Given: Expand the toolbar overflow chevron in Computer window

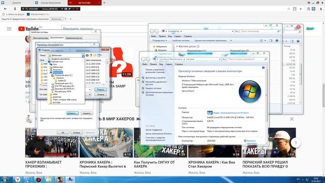Looking at the screenshot, I should 231,41.
